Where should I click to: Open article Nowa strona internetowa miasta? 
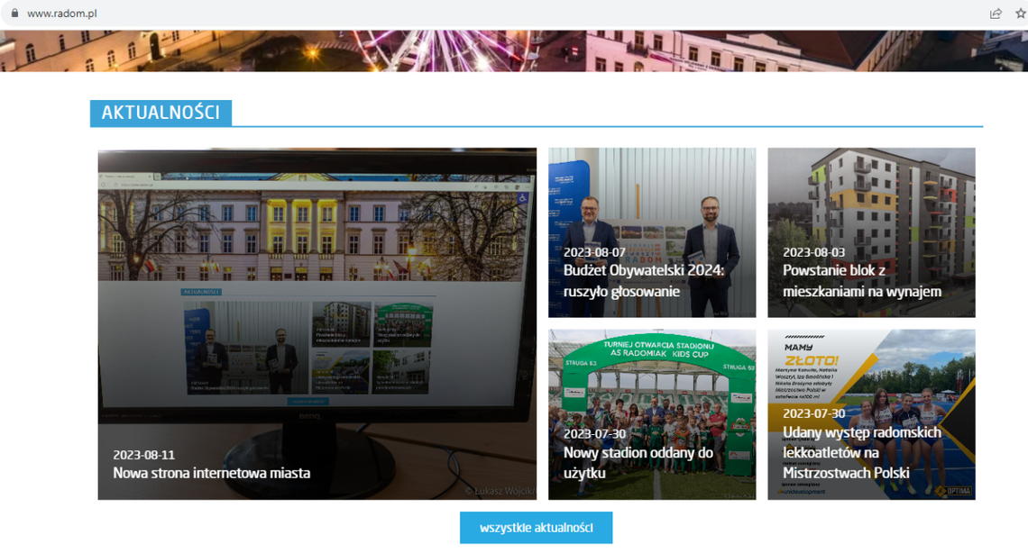pos(211,472)
